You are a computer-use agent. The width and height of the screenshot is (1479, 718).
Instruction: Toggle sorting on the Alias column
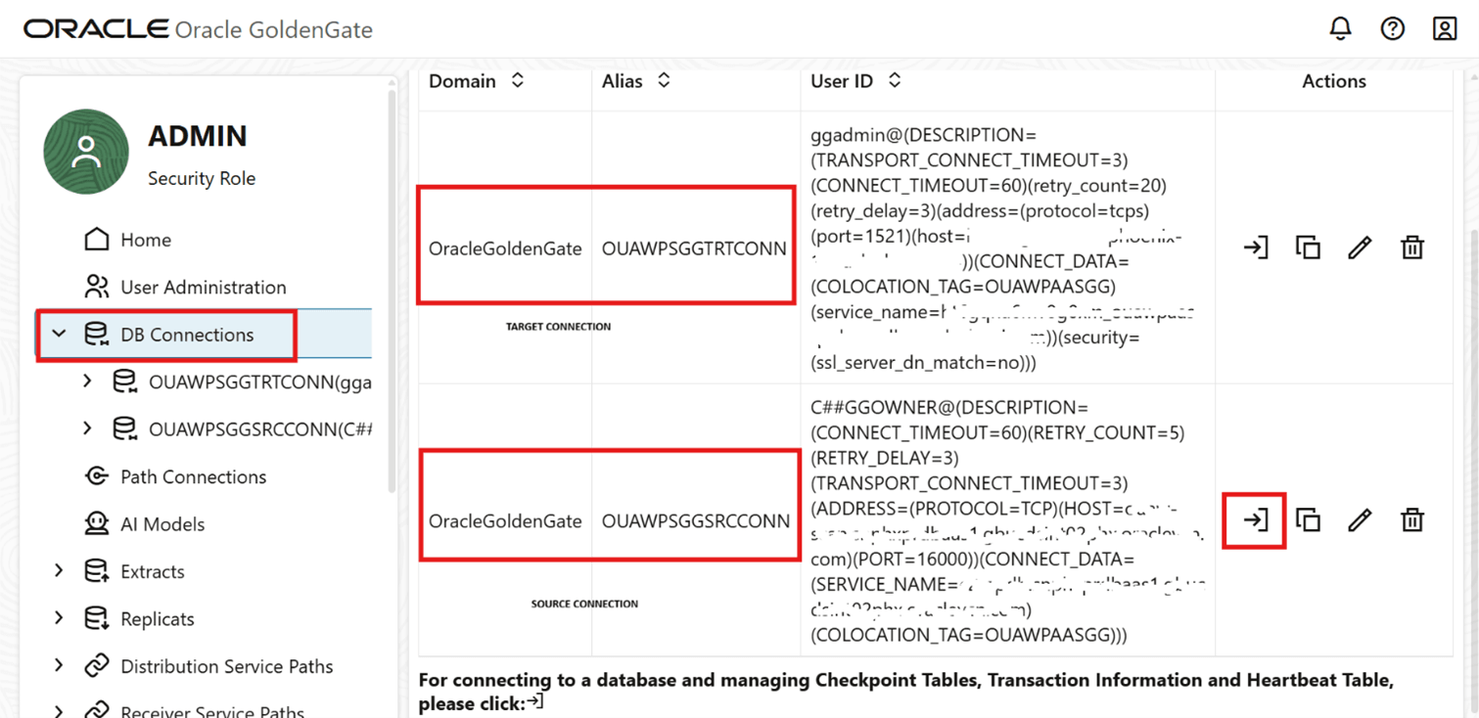(664, 81)
